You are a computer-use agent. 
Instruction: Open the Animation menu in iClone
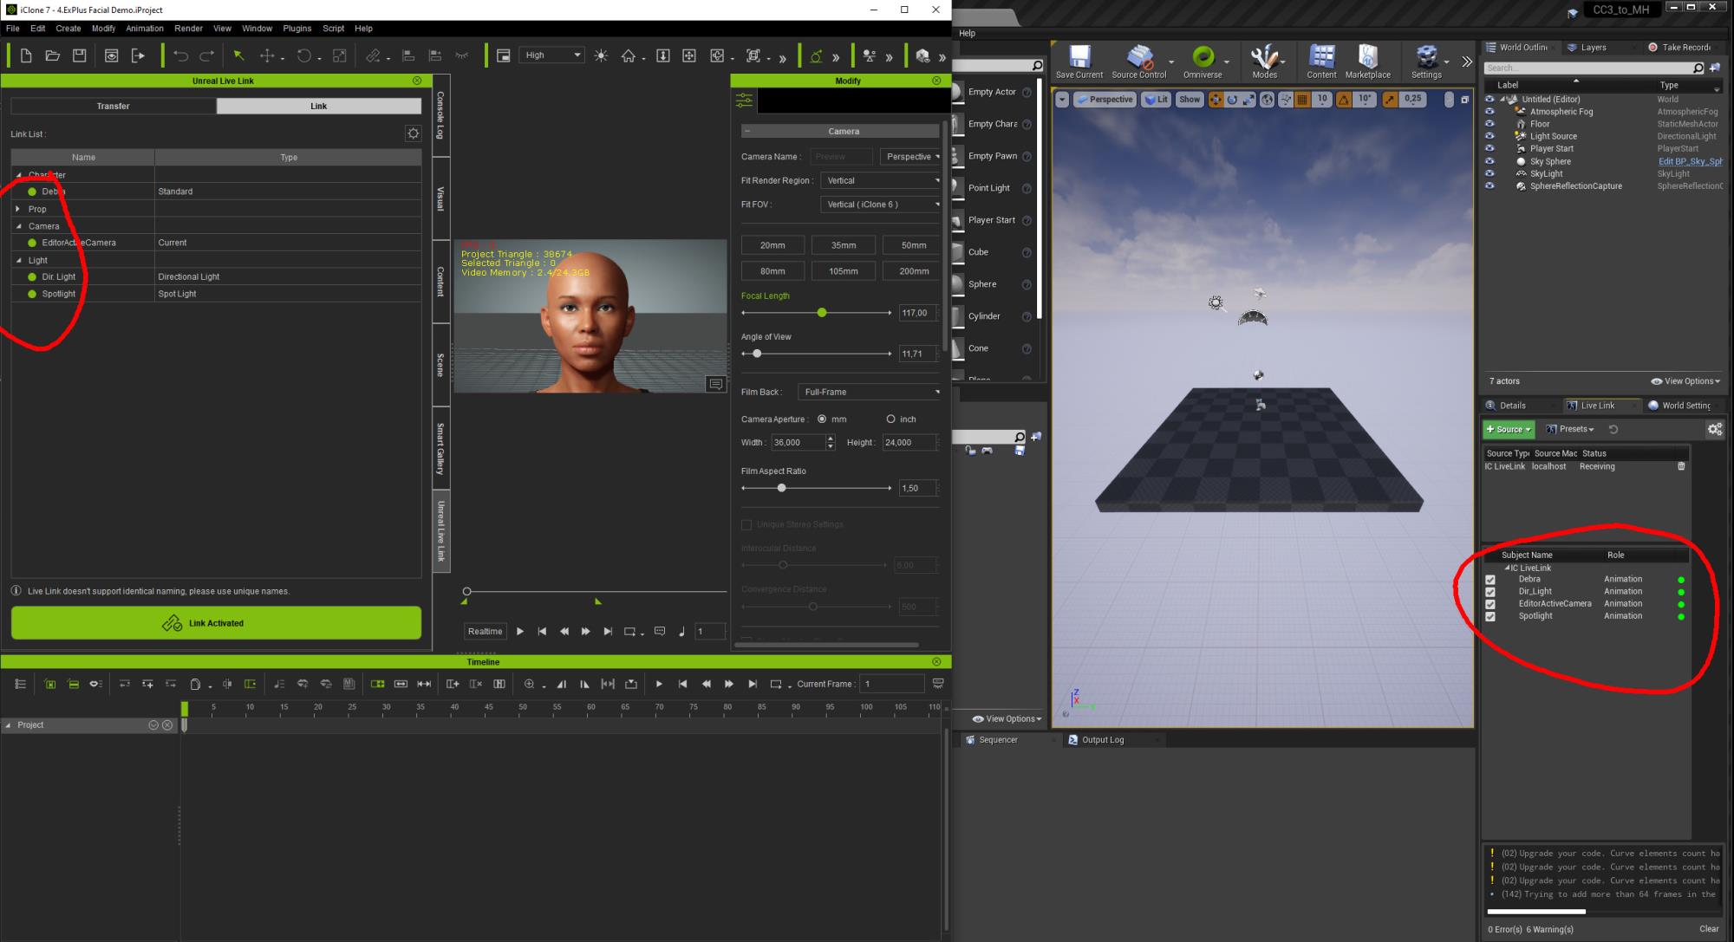tap(145, 29)
